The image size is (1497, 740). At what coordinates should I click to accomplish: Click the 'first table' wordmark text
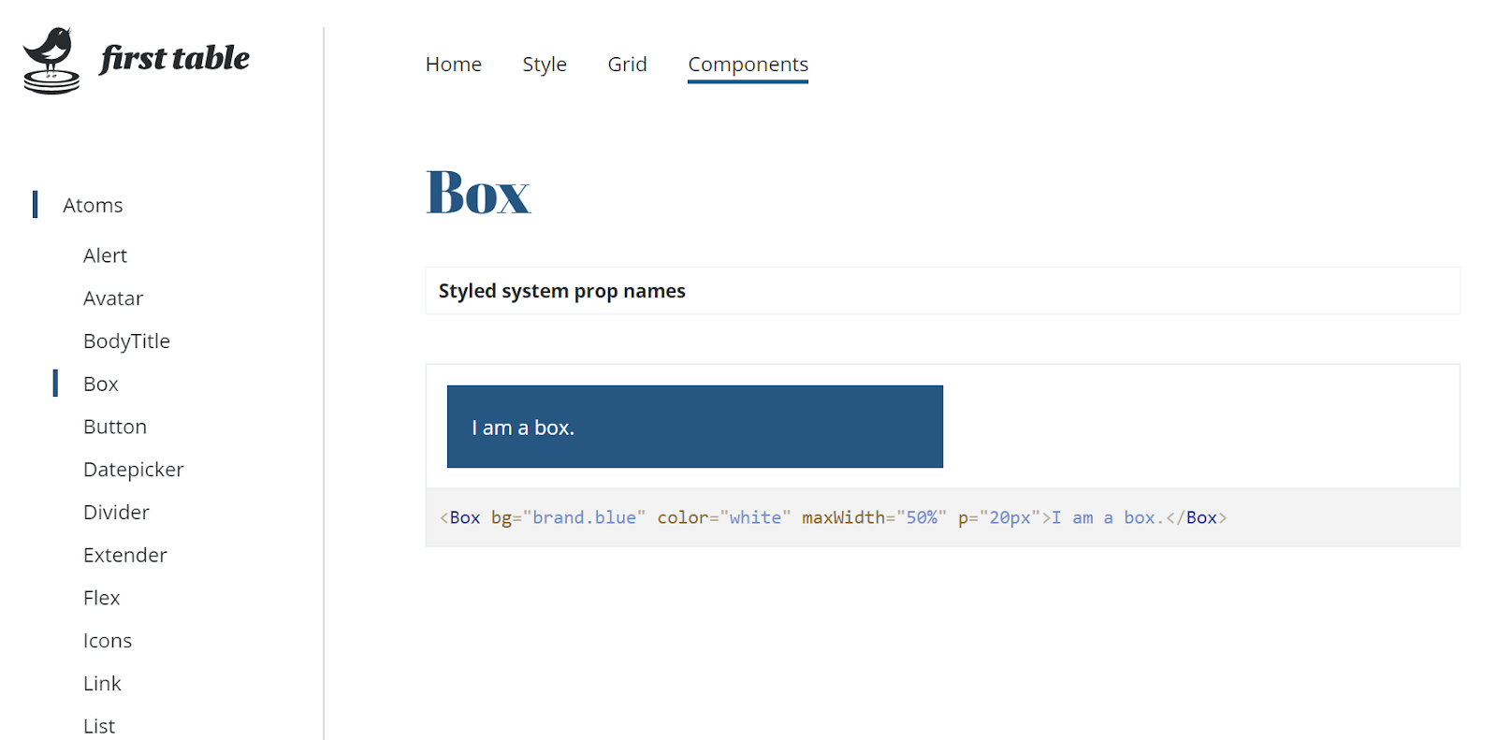point(175,58)
